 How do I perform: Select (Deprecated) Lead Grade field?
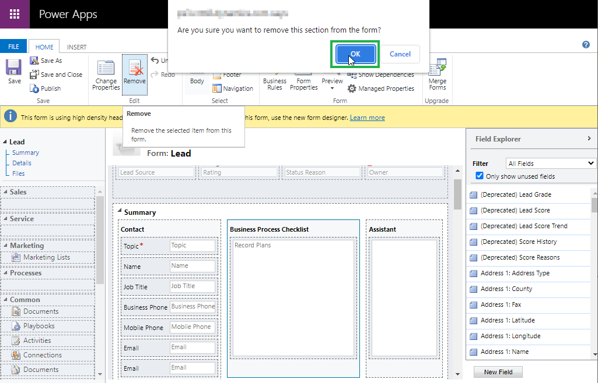click(x=529, y=195)
